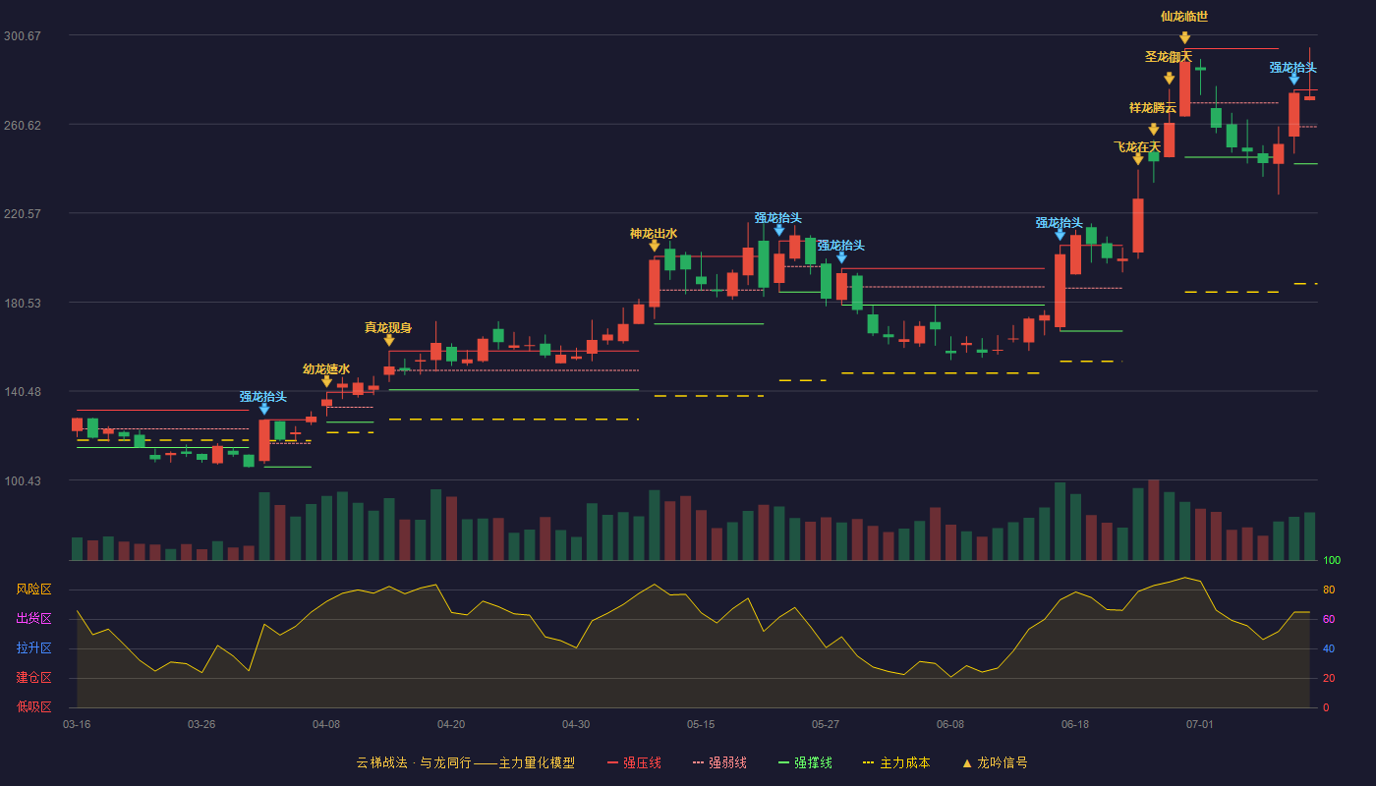Viewport: 1376px width, 786px height.
Task: Hide the 龙吟信号 legend series
Action: click(x=994, y=762)
